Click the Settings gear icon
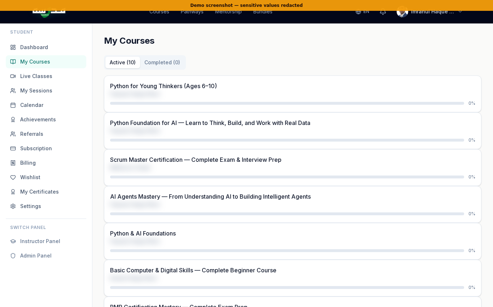 click(13, 206)
